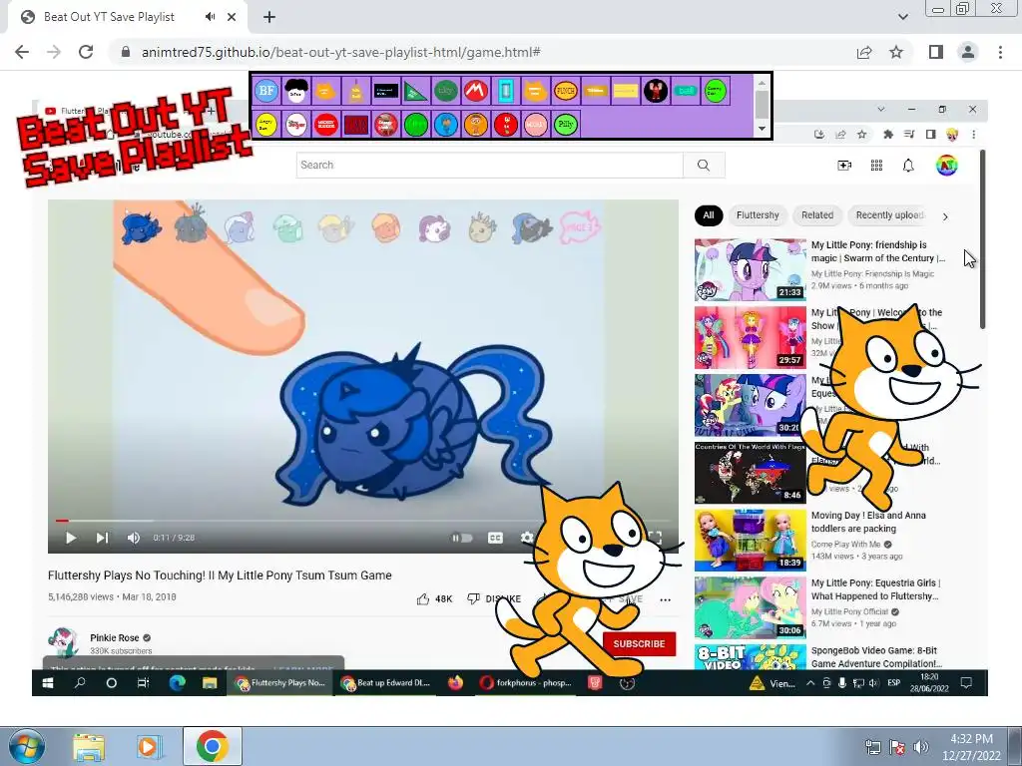This screenshot has width=1022, height=766.
Task: Open the YouTube apps grid
Action: pyautogui.click(x=876, y=165)
